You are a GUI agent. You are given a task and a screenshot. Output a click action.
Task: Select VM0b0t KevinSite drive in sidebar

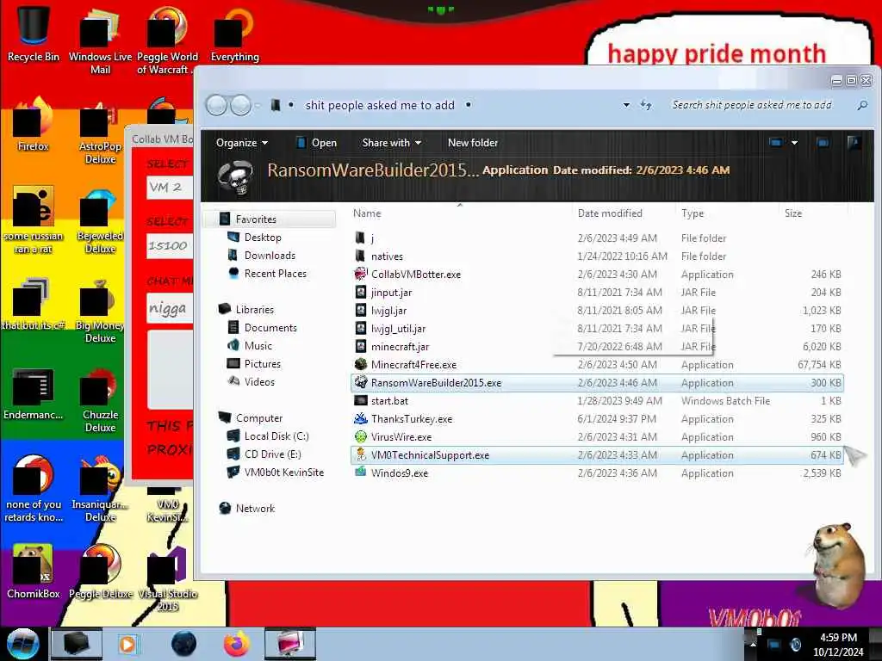[284, 473]
